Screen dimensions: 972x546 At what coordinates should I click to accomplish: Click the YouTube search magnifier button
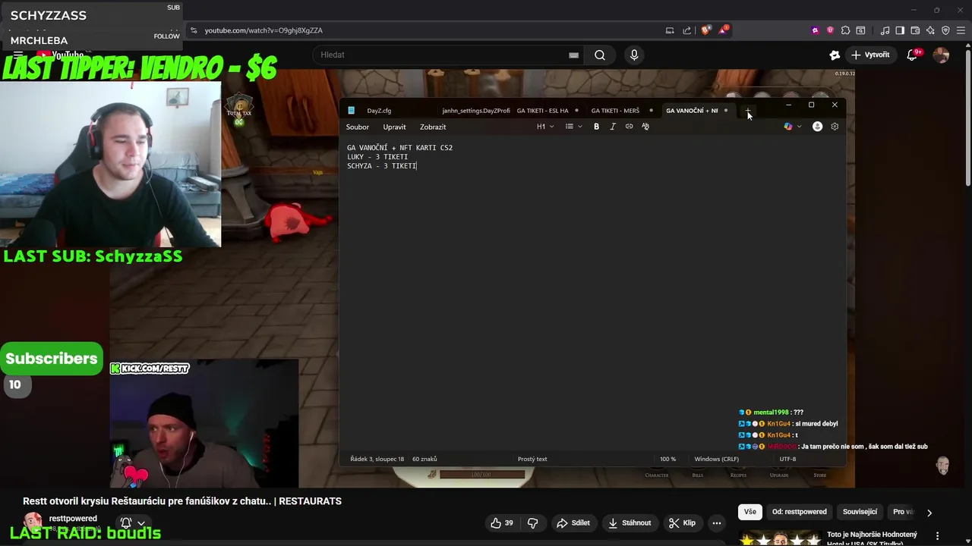coord(600,55)
